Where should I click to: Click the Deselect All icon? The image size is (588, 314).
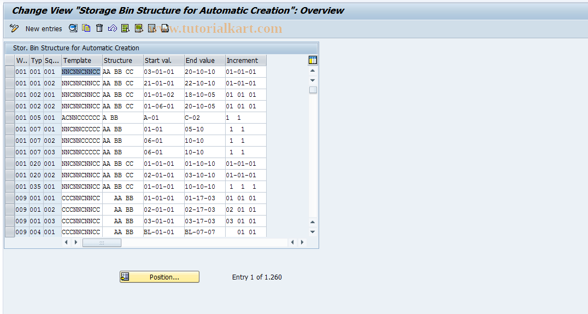point(152,28)
